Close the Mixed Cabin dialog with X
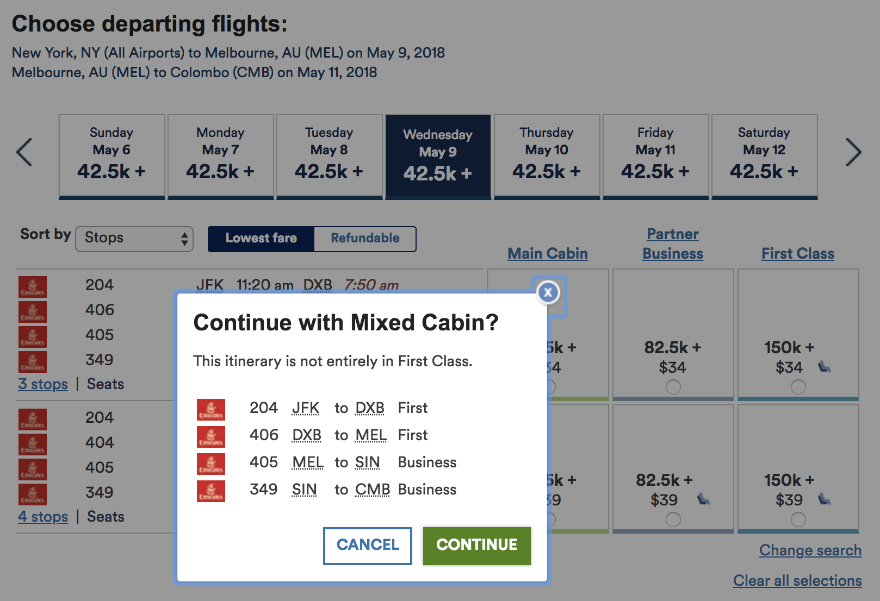Viewport: 880px width, 601px height. 548,293
